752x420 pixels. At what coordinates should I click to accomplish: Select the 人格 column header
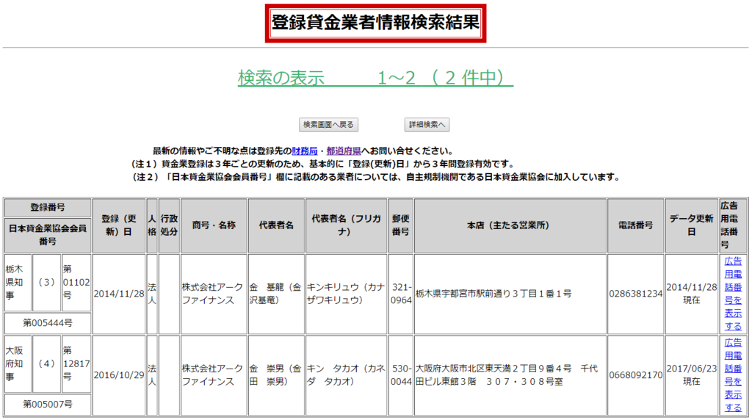click(152, 225)
